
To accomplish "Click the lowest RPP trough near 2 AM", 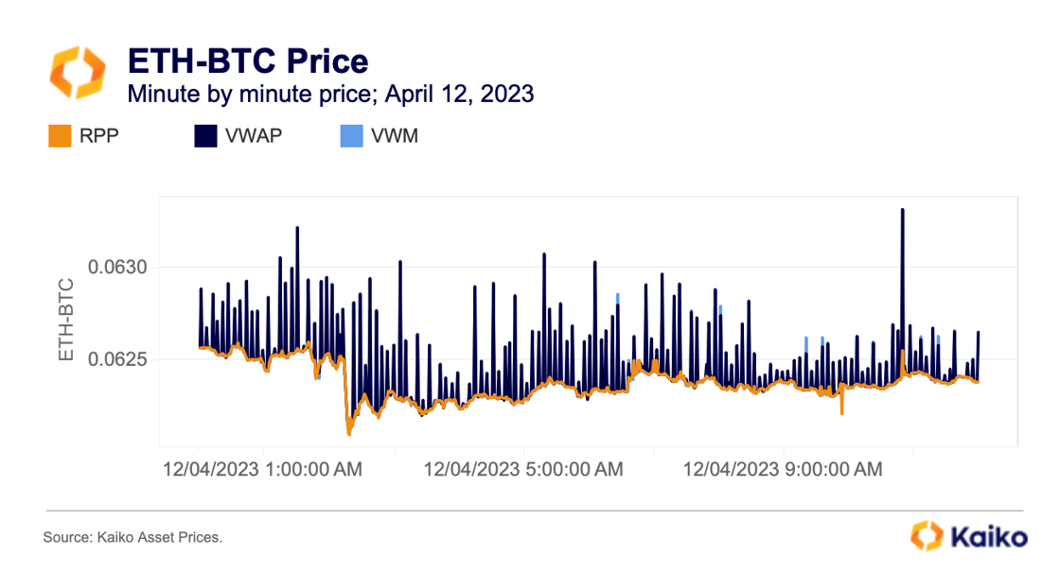I will [x=349, y=433].
